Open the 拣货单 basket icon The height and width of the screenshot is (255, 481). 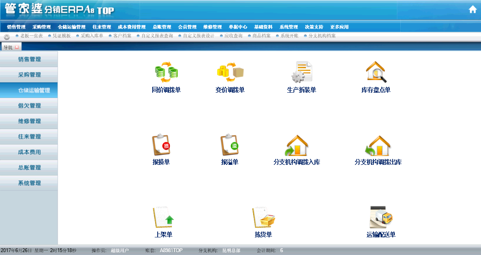(x=263, y=217)
